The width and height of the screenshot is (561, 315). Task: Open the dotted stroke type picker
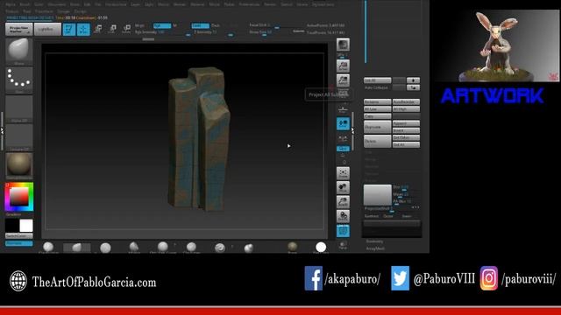coord(19,80)
